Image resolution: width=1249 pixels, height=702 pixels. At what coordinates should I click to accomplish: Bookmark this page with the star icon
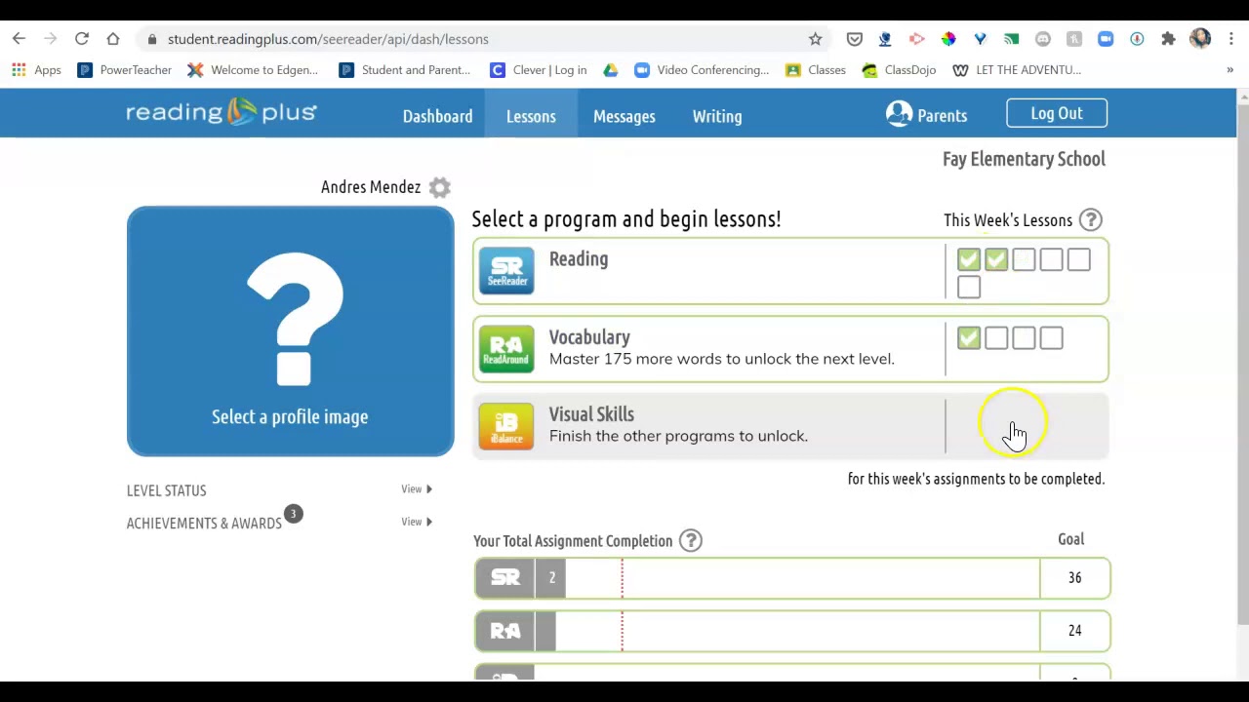click(815, 39)
